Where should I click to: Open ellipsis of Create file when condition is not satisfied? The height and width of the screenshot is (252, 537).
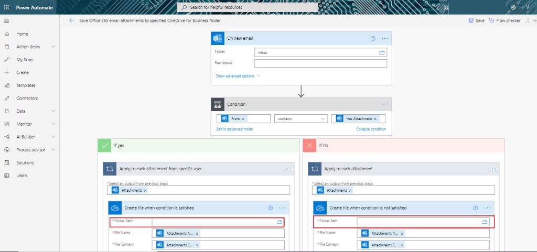click(487, 207)
